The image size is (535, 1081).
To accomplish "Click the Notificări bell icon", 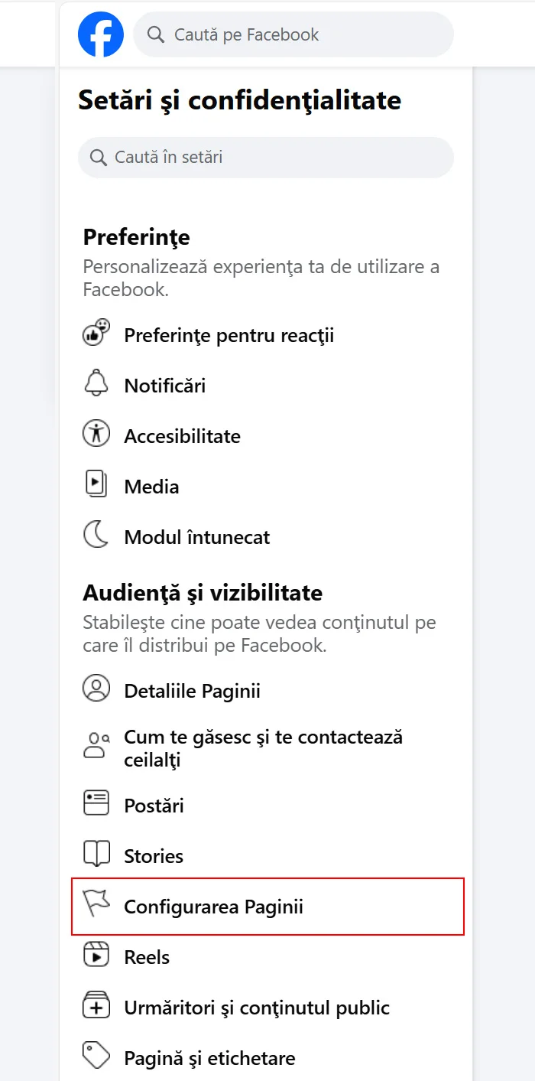I will (x=96, y=385).
